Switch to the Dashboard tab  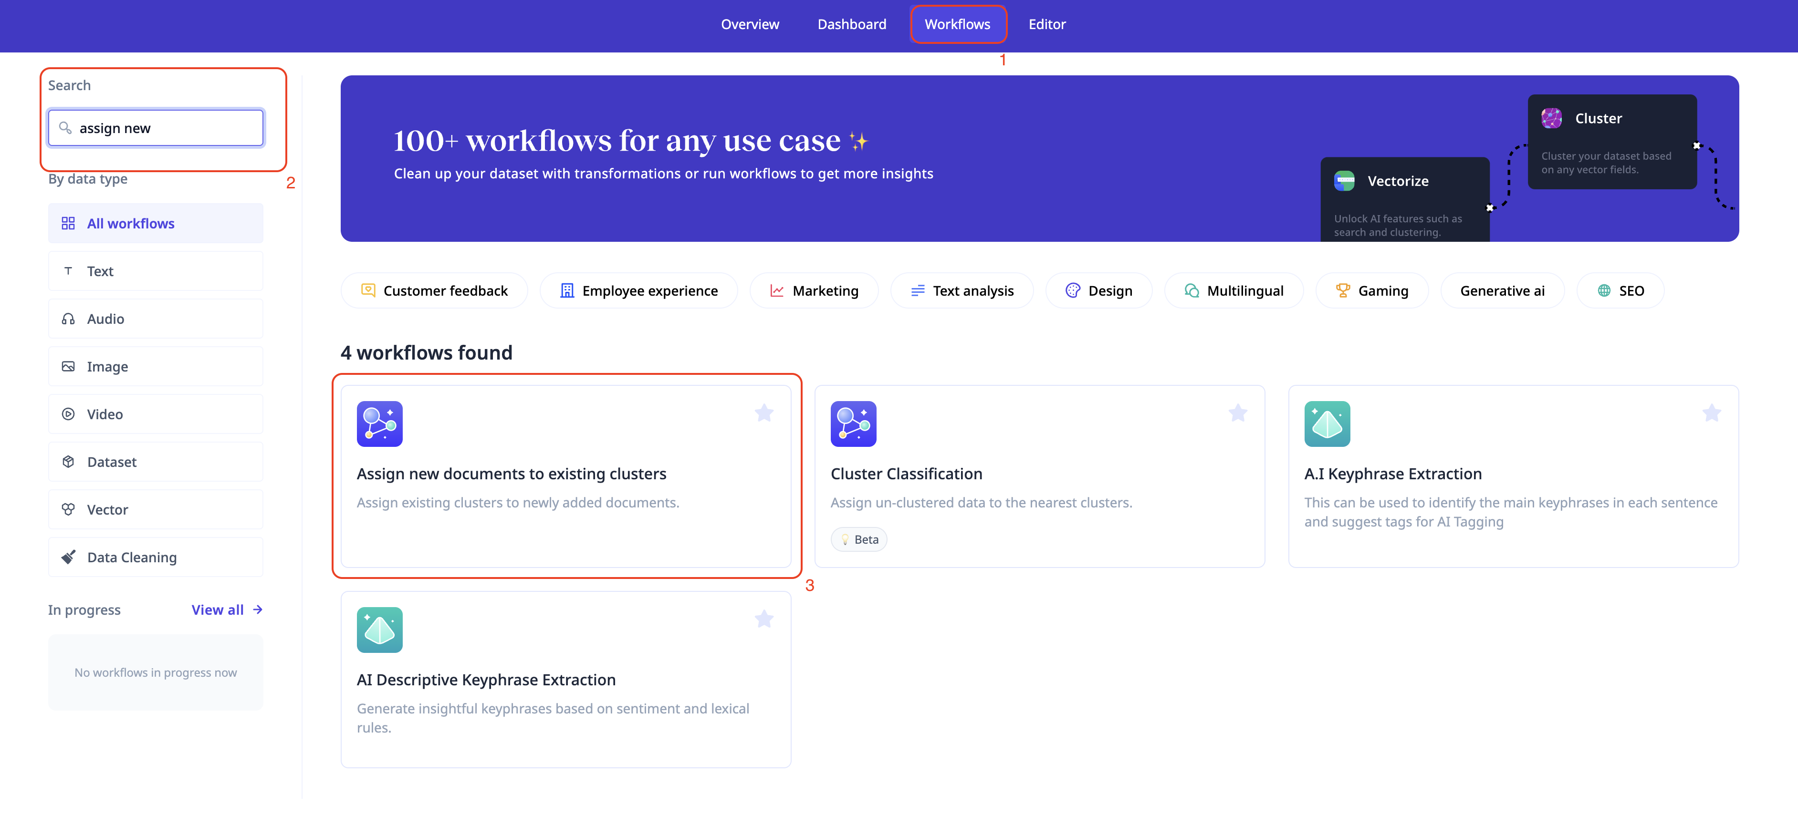click(x=852, y=24)
